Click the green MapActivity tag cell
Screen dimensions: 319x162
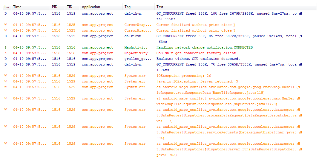pos(136,47)
